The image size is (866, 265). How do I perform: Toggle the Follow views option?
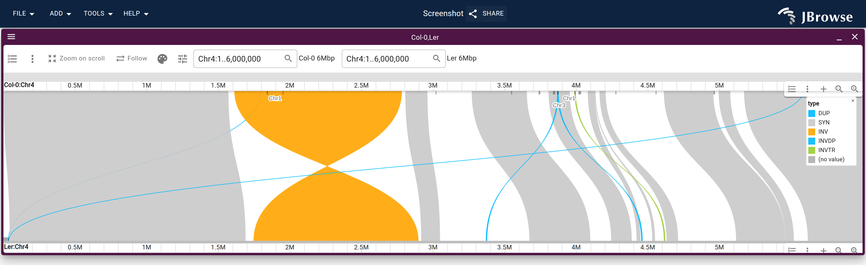[132, 58]
